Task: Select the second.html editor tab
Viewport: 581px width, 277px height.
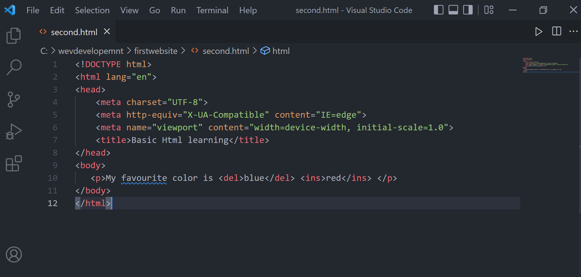Action: click(x=74, y=32)
